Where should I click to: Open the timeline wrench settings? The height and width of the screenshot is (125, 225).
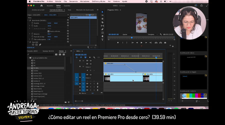(x=94, y=57)
